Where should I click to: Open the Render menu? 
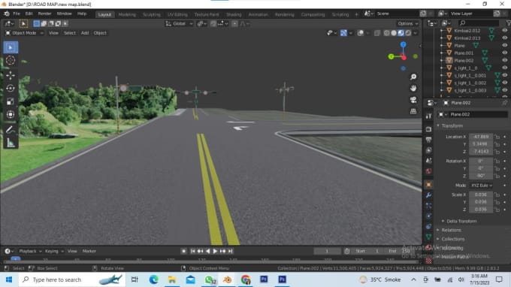tap(44, 14)
